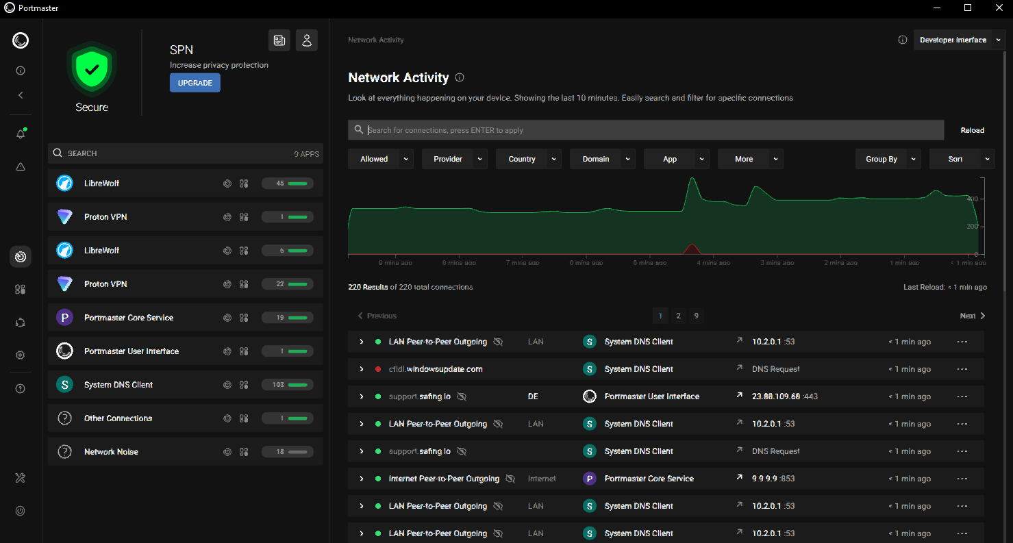Click the power icon in the sidebar
This screenshot has height=543, width=1013.
[21, 511]
